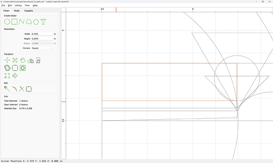The width and height of the screenshot is (273, 163).
Task: Open the Resize/Scale transform tool
Action: [x=15, y=60]
